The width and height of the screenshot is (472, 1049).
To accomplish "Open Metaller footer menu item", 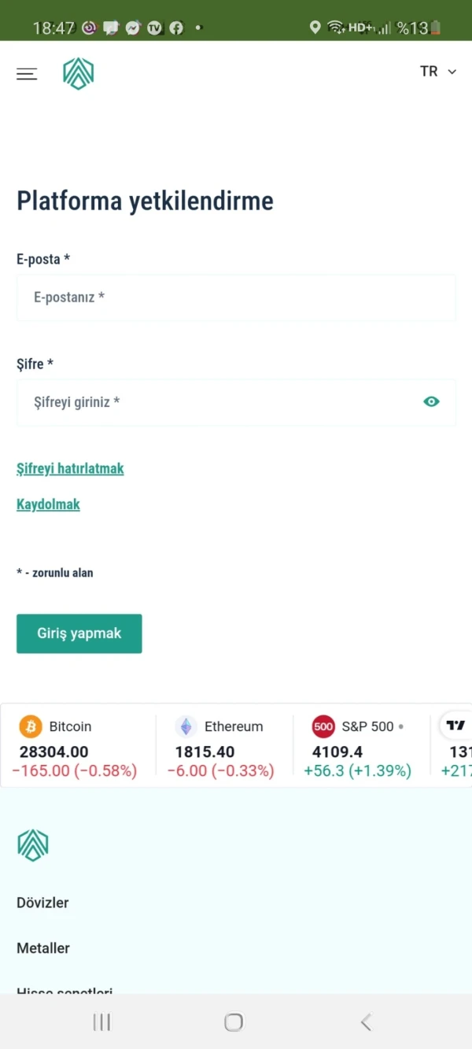I will (43, 948).
